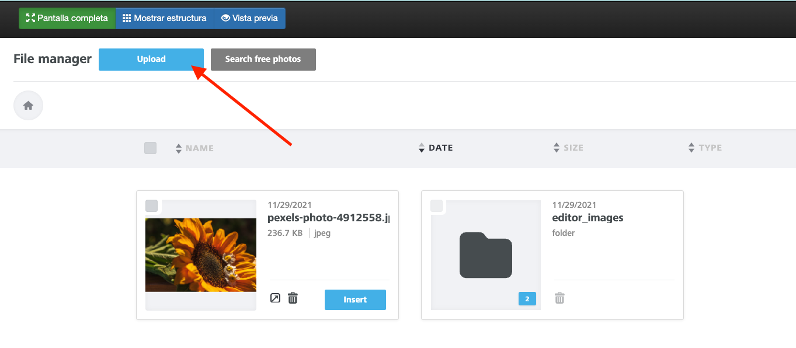Select the pexels-photo image checkbox
The height and width of the screenshot is (348, 796).
pyautogui.click(x=152, y=206)
